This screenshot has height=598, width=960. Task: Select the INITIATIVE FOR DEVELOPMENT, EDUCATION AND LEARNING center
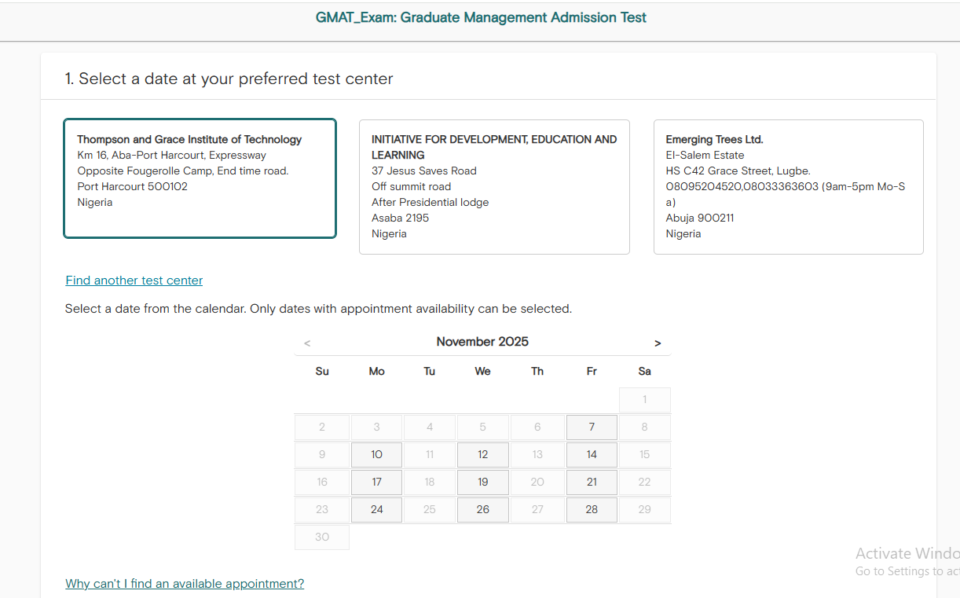[494, 186]
